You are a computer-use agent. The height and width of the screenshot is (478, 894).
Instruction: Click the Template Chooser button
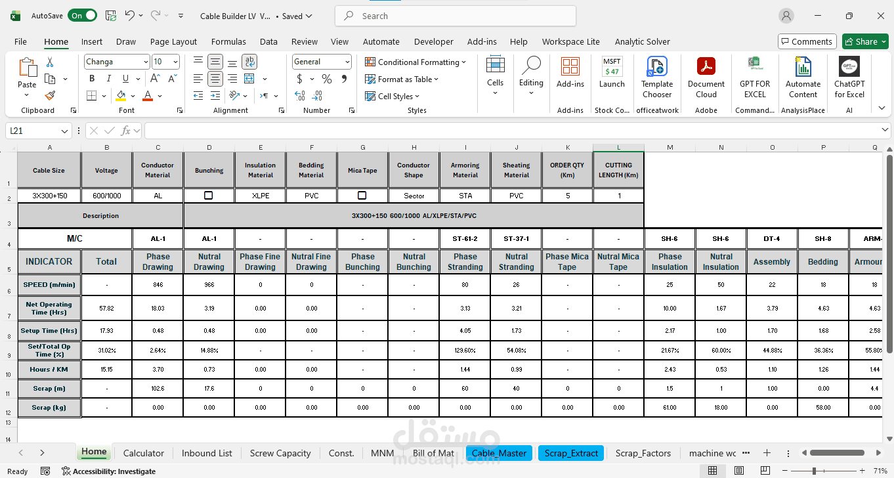click(x=657, y=77)
